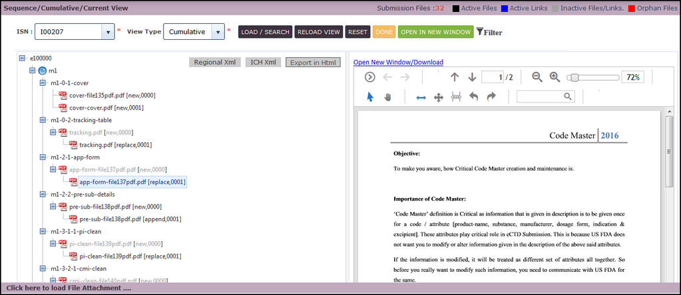Image resolution: width=681 pixels, height=295 pixels.
Task: Open tracking.pdf replace 0001 in tree
Action: click(115, 144)
